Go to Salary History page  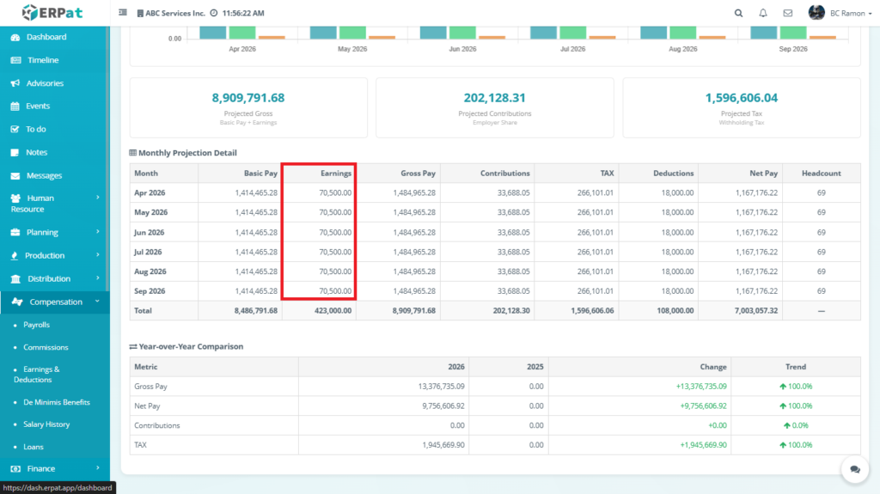coord(47,424)
